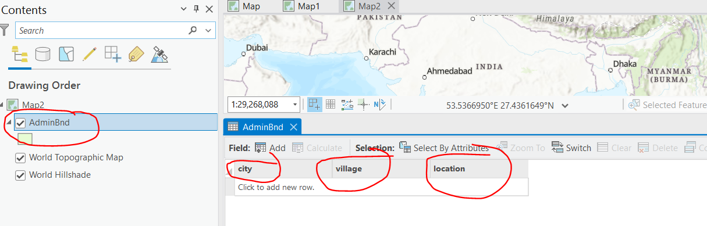Open the map scale dropdown
Viewport: 707px width, 226px height.
tap(295, 105)
